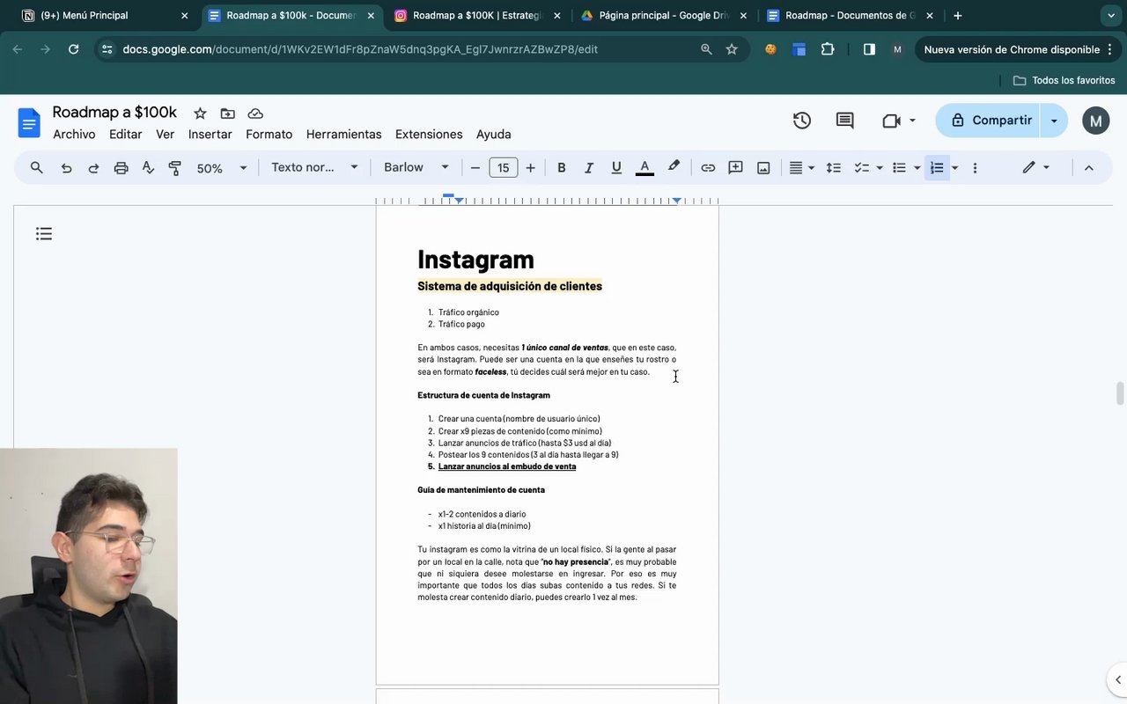Open the Formato menu

click(x=269, y=135)
